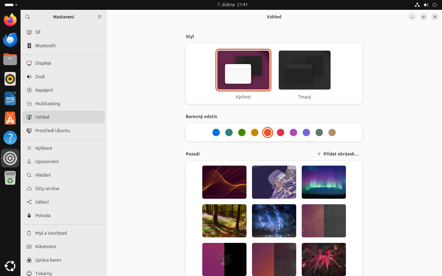442x276 pixels.
Task: Open Firefox from the dock
Action: pos(10,20)
